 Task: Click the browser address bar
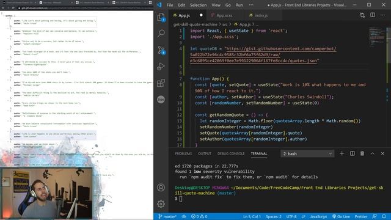coord(85,8)
